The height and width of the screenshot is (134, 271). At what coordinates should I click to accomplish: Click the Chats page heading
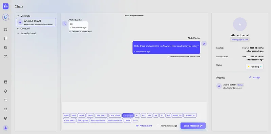(x=19, y=6)
